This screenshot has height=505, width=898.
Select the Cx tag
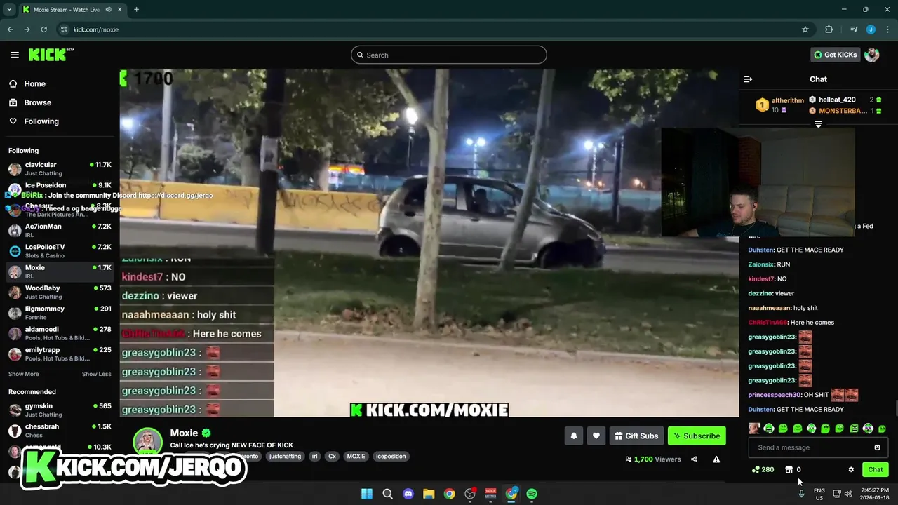(333, 456)
